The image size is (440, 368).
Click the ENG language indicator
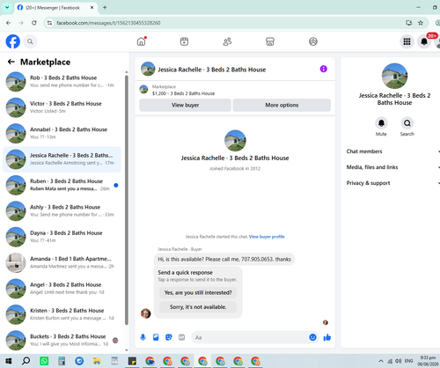[x=408, y=361]
